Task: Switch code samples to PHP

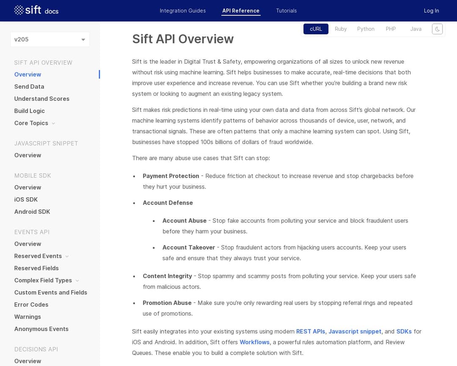Action: (391, 29)
